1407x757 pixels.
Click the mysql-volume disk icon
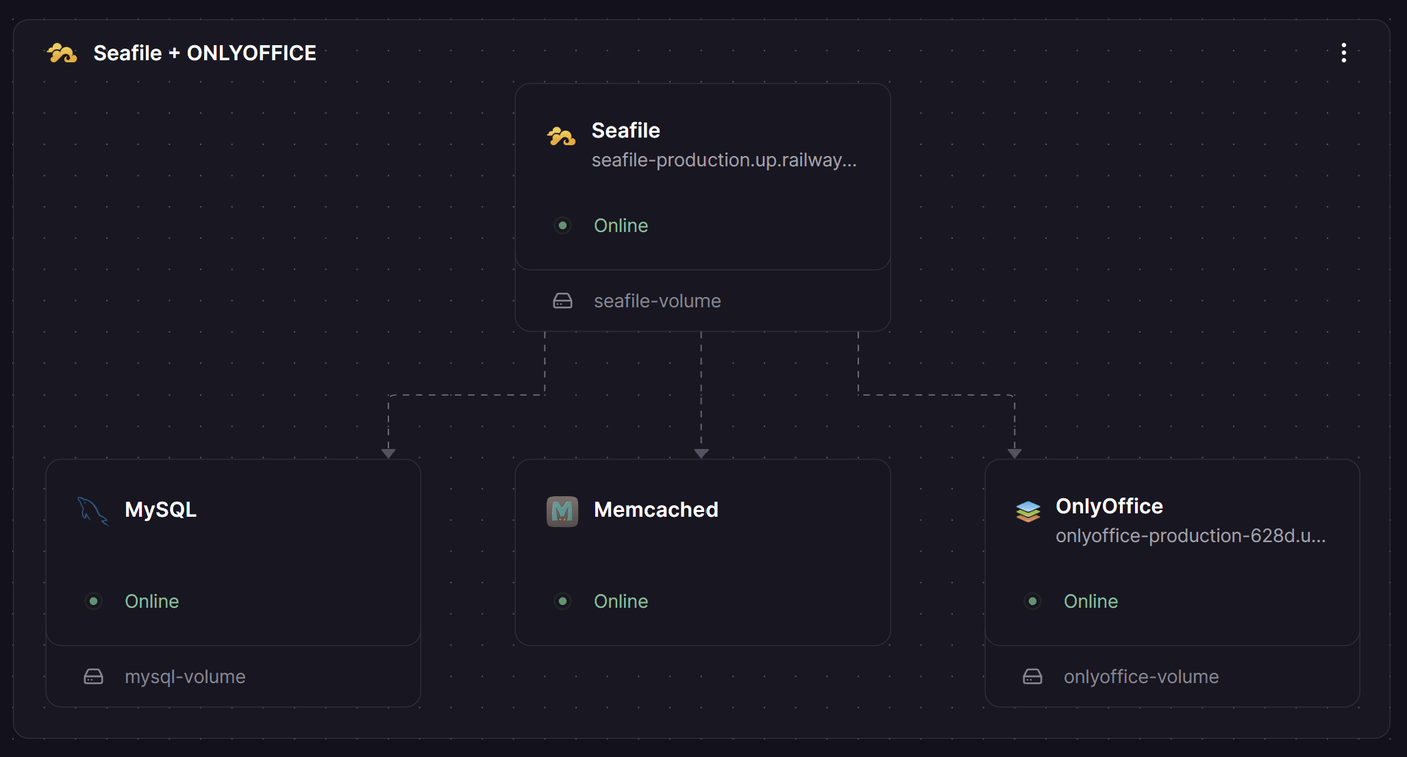click(x=93, y=677)
